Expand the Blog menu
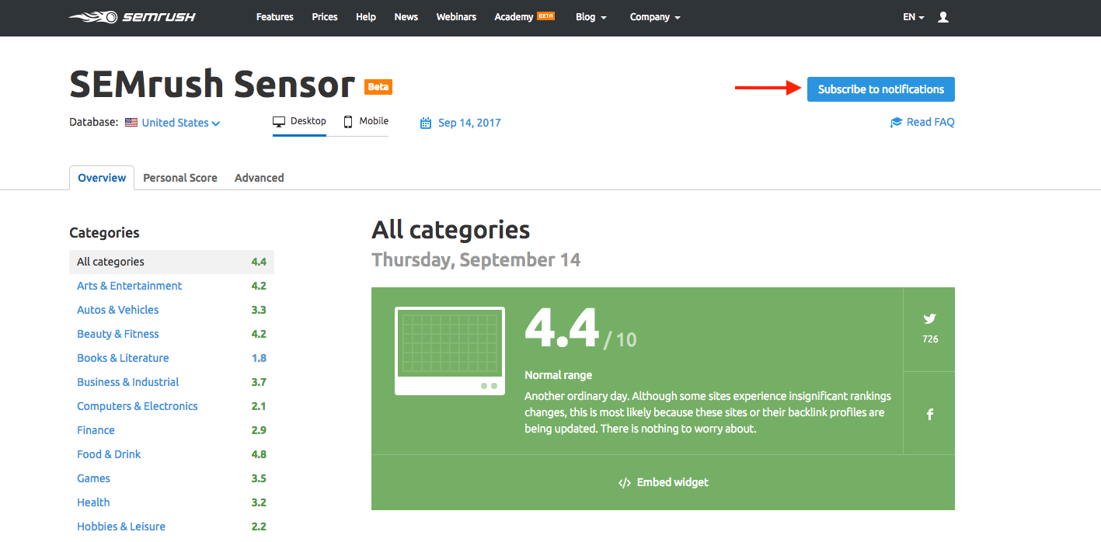1101x542 pixels. 591,17
